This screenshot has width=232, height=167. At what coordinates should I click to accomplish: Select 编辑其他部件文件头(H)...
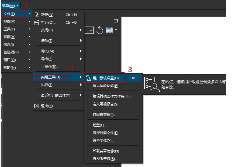coord(112,96)
